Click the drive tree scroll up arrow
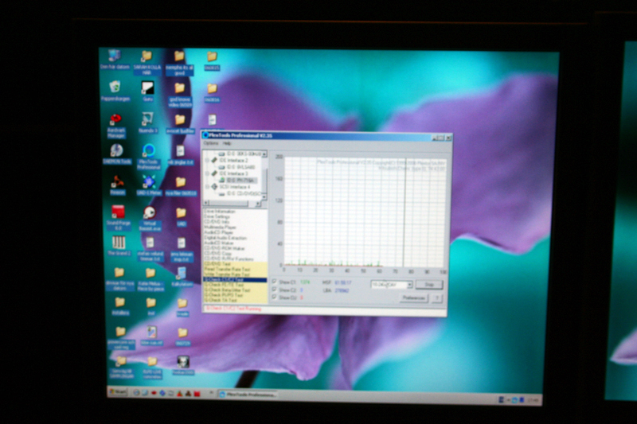Screen dimensions: 637x424 [x=264, y=154]
